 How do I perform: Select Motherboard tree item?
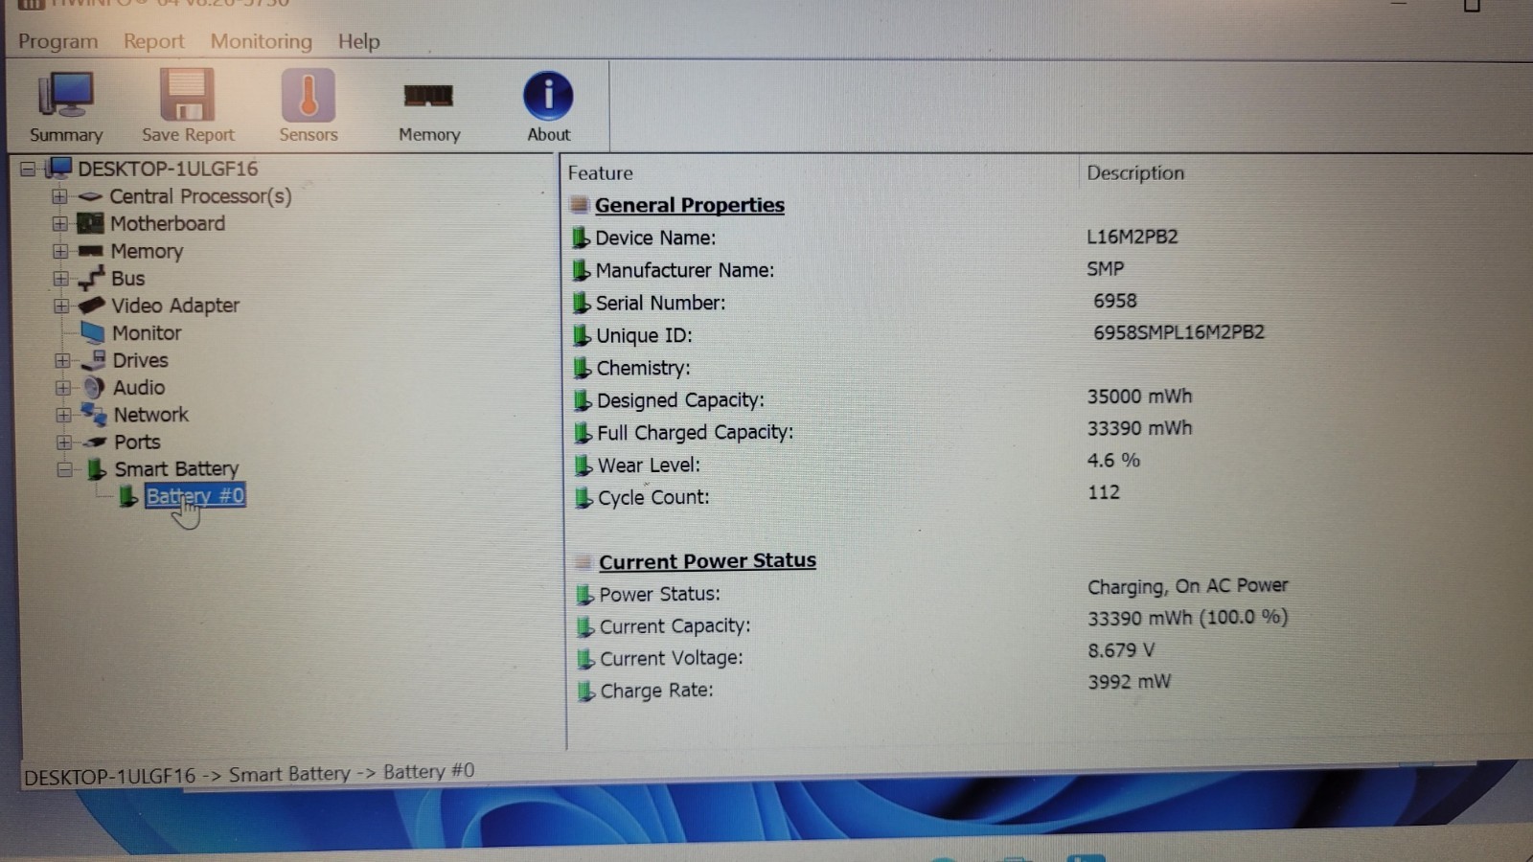[x=168, y=223]
